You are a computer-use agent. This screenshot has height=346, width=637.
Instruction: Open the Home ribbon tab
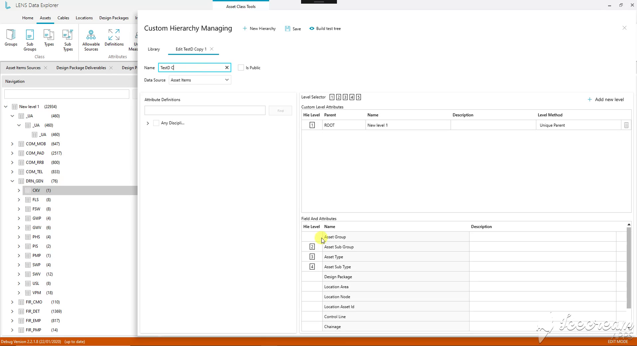pos(28,18)
